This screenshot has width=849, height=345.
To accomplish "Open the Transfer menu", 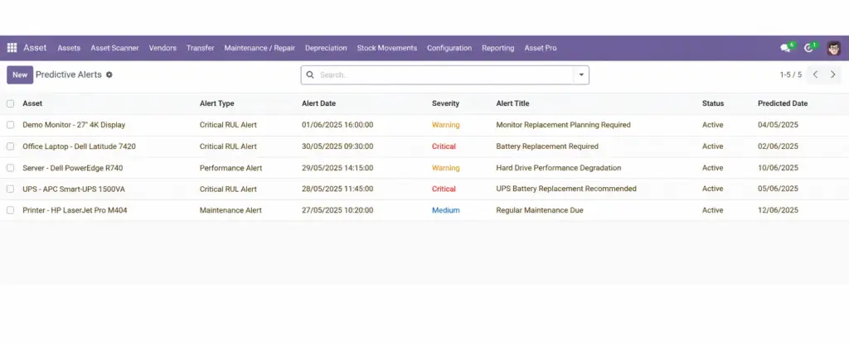I will coord(201,48).
